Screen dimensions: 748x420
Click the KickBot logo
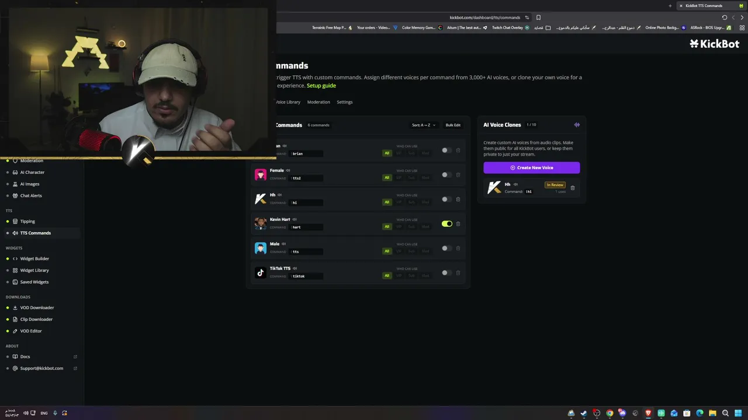tap(714, 44)
